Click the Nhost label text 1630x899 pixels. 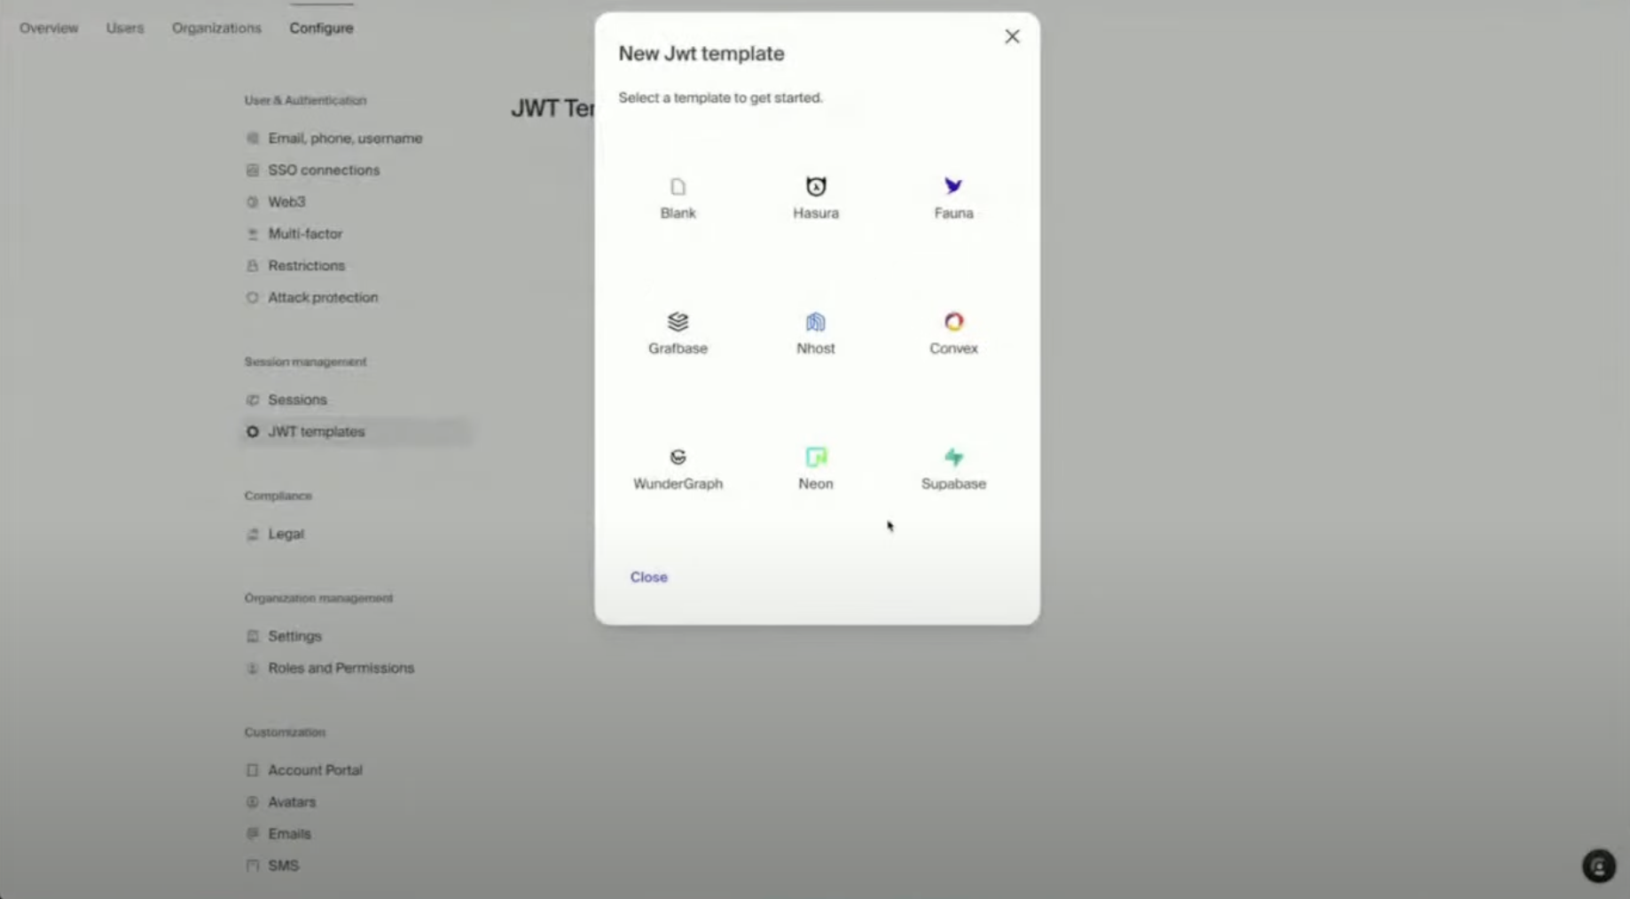[x=816, y=348]
